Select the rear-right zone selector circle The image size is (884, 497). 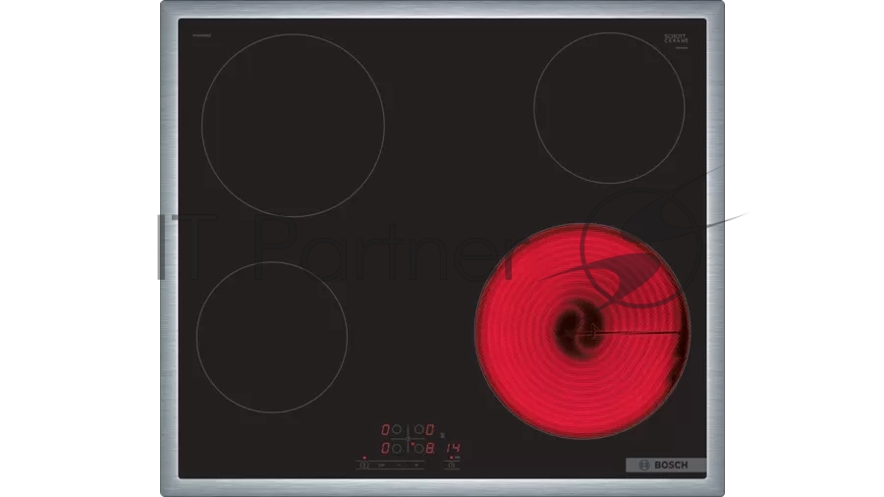[x=418, y=429]
